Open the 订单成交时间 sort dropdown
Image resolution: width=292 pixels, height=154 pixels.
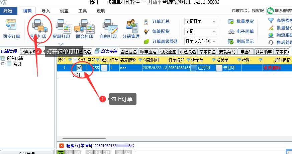click(201, 41)
